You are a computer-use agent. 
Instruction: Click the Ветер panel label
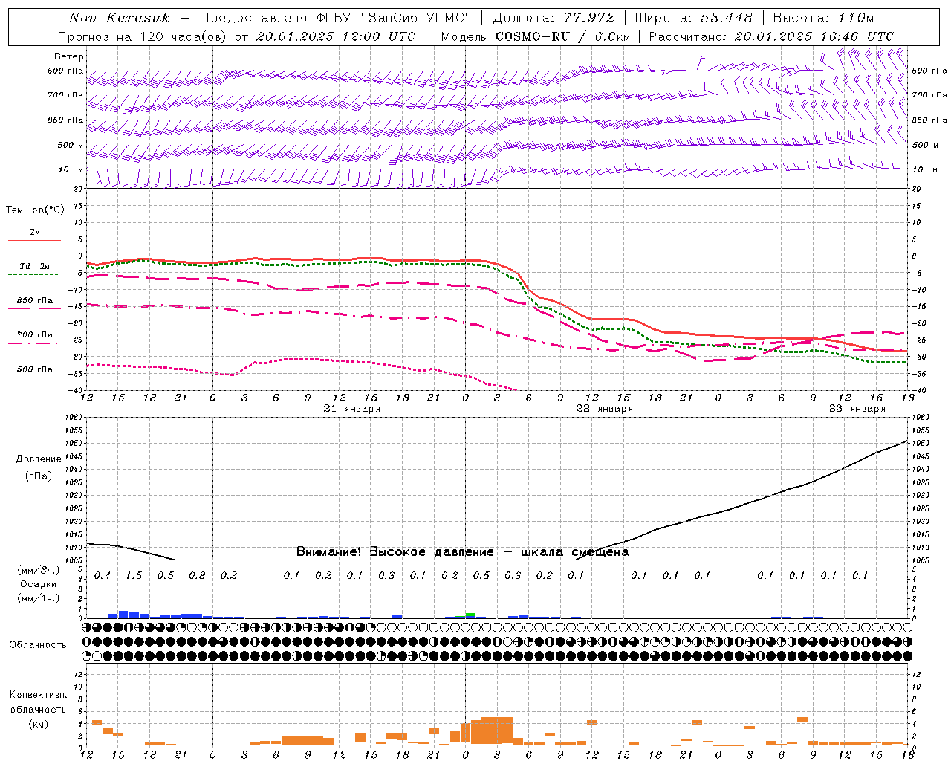(x=69, y=56)
